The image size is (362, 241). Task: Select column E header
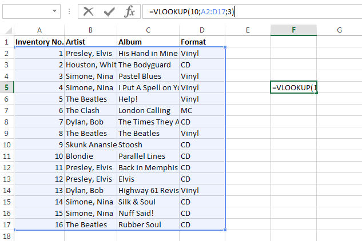(x=248, y=30)
